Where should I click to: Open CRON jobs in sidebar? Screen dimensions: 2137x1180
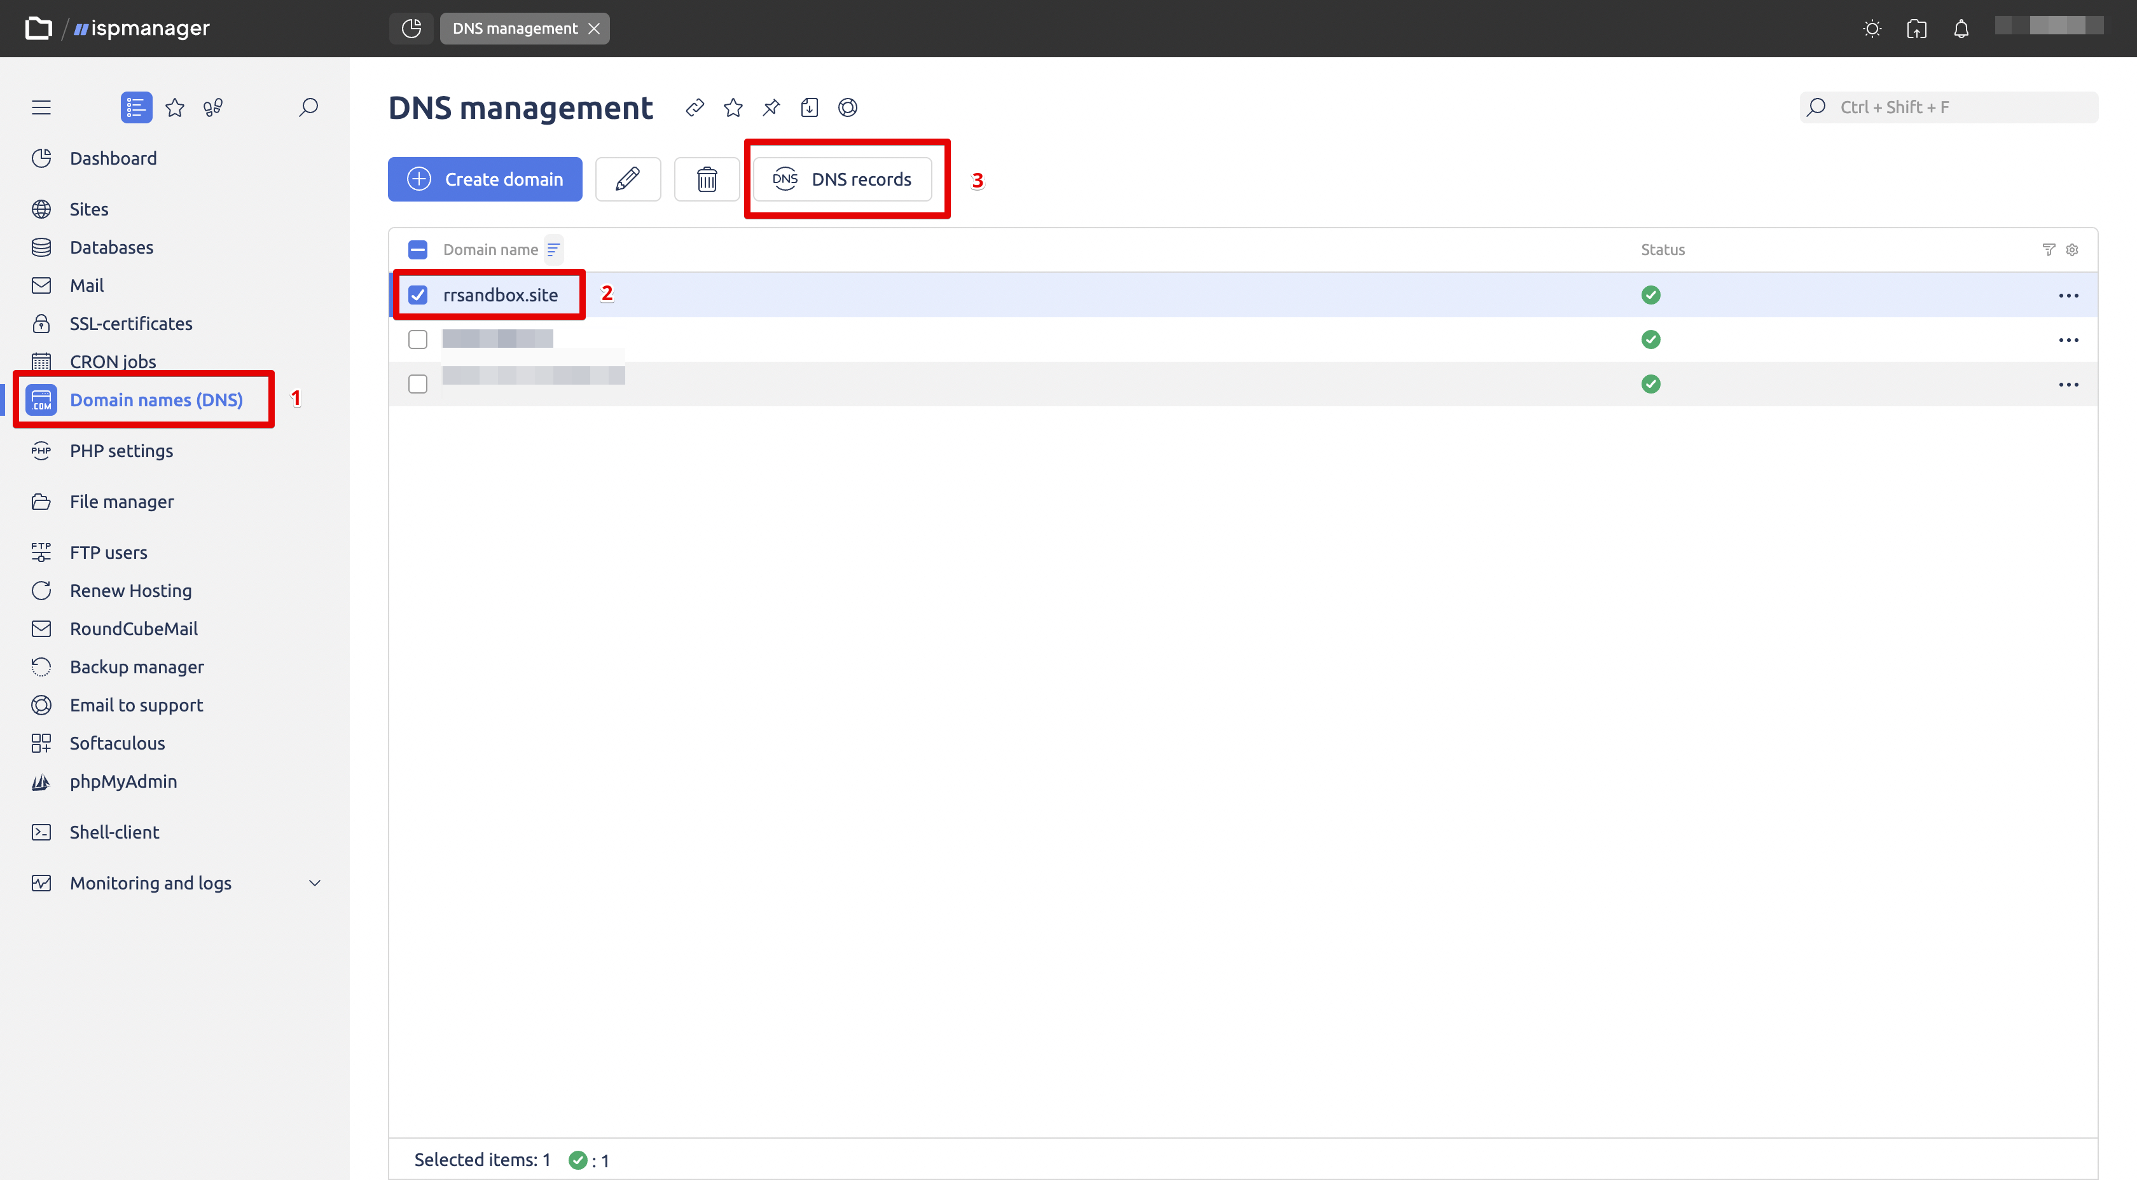tap(113, 362)
